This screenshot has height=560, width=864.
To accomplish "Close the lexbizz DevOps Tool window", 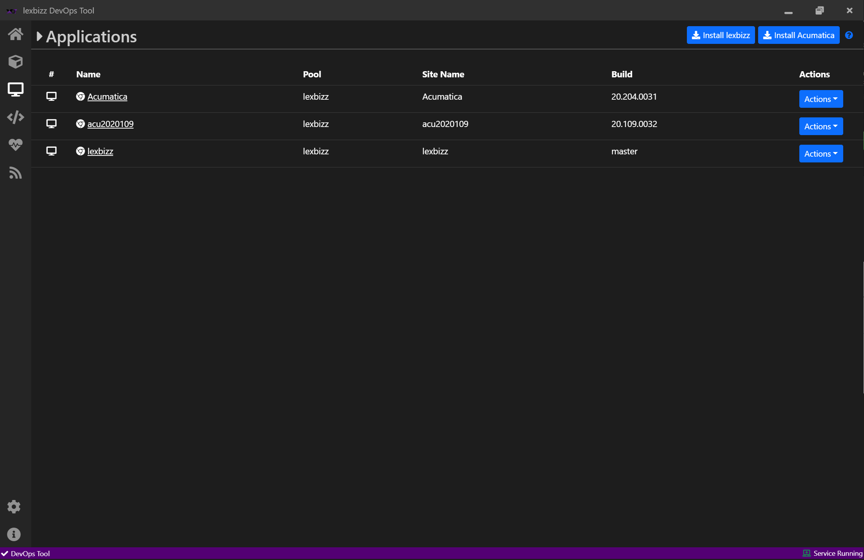I will [850, 10].
